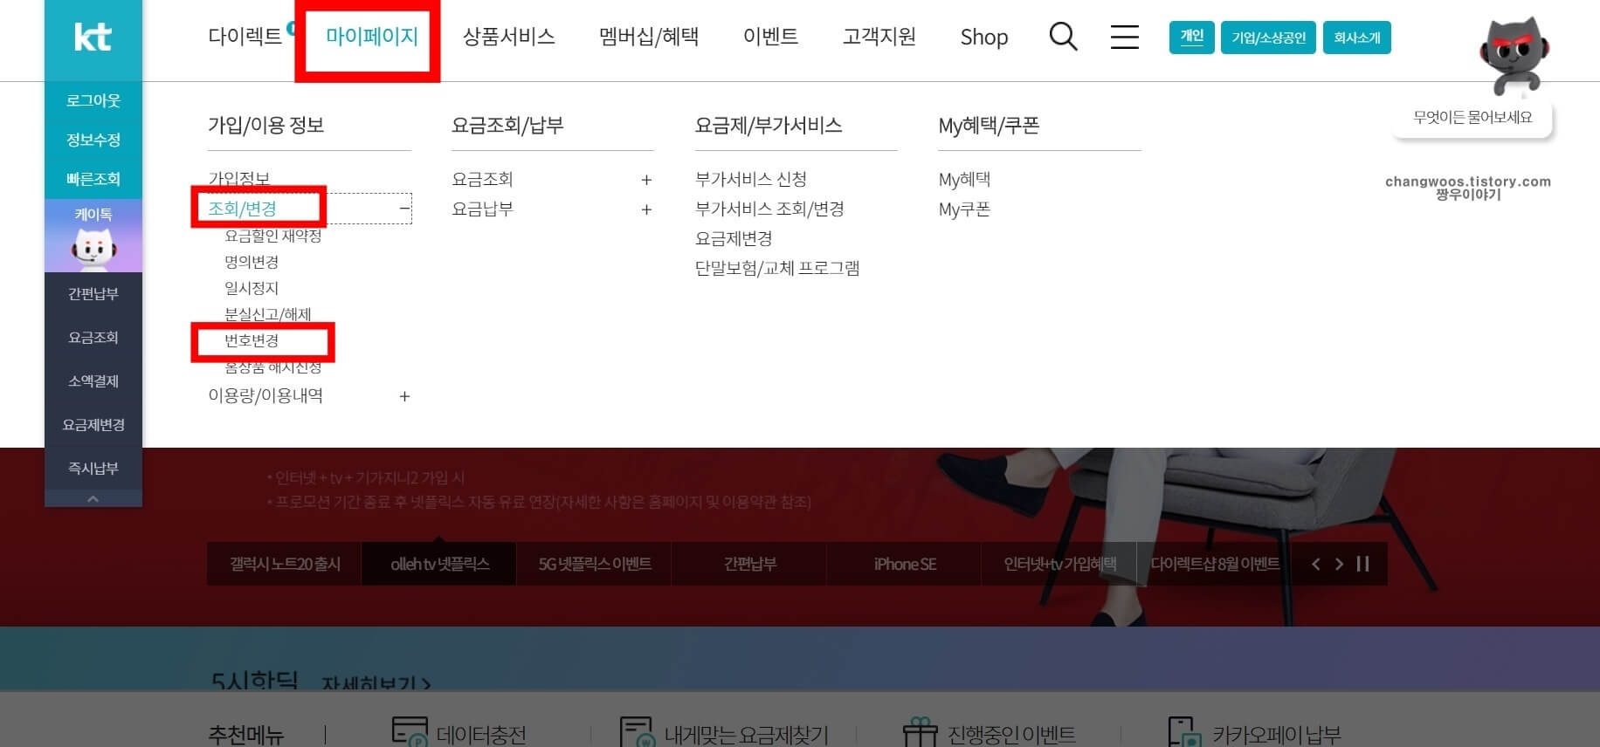Select 5G 넷플릭스 이벤트 banner tab

[595, 564]
